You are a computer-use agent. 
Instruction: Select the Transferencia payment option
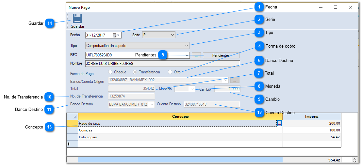pos(135,72)
